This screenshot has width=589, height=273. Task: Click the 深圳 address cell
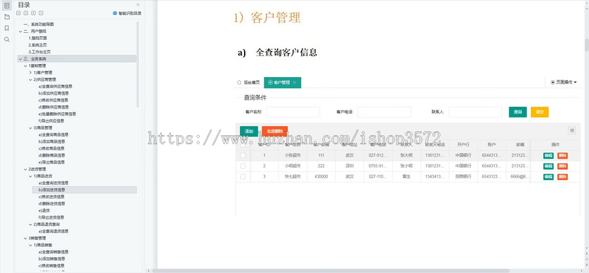click(x=349, y=166)
